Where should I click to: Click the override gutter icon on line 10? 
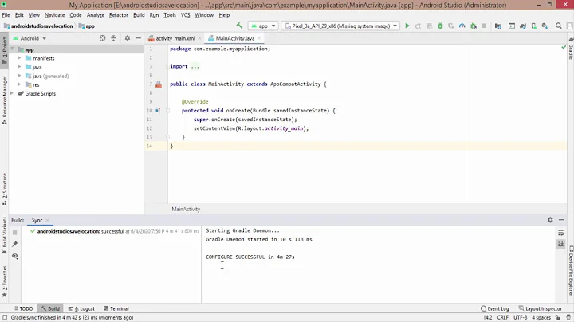[158, 111]
